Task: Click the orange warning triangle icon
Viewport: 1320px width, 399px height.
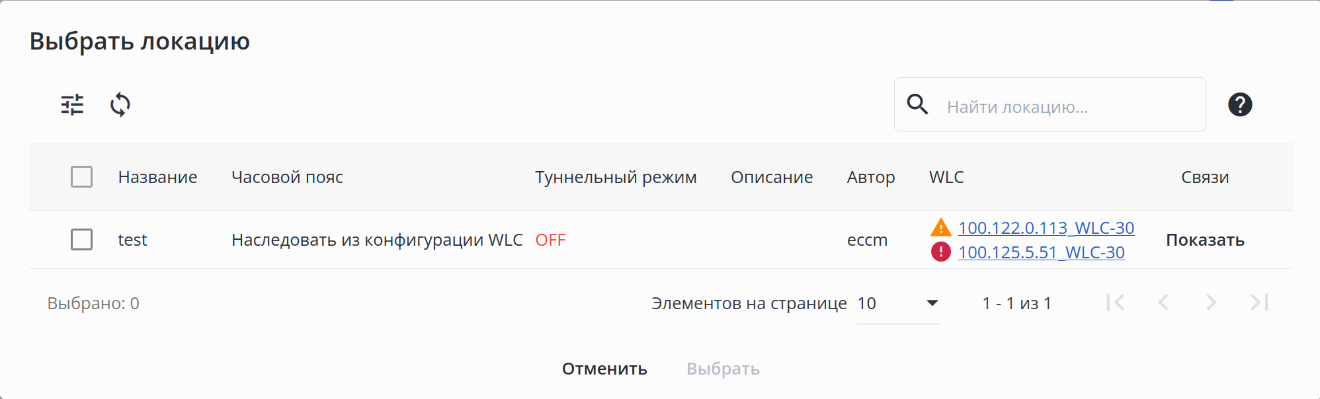Action: tap(940, 228)
